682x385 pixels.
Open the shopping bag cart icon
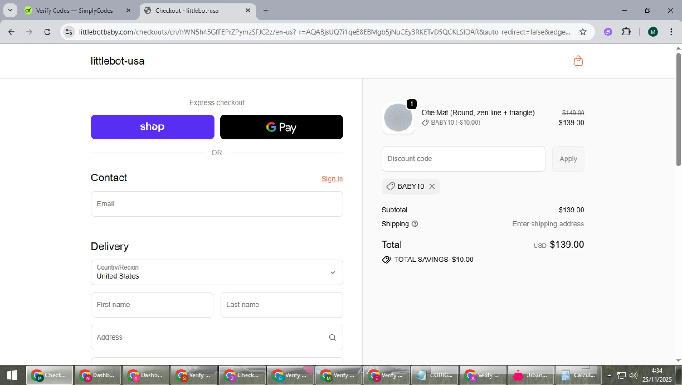[578, 61]
